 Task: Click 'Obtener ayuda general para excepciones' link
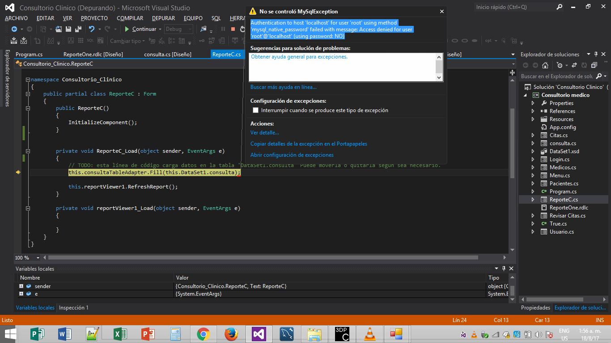click(299, 57)
